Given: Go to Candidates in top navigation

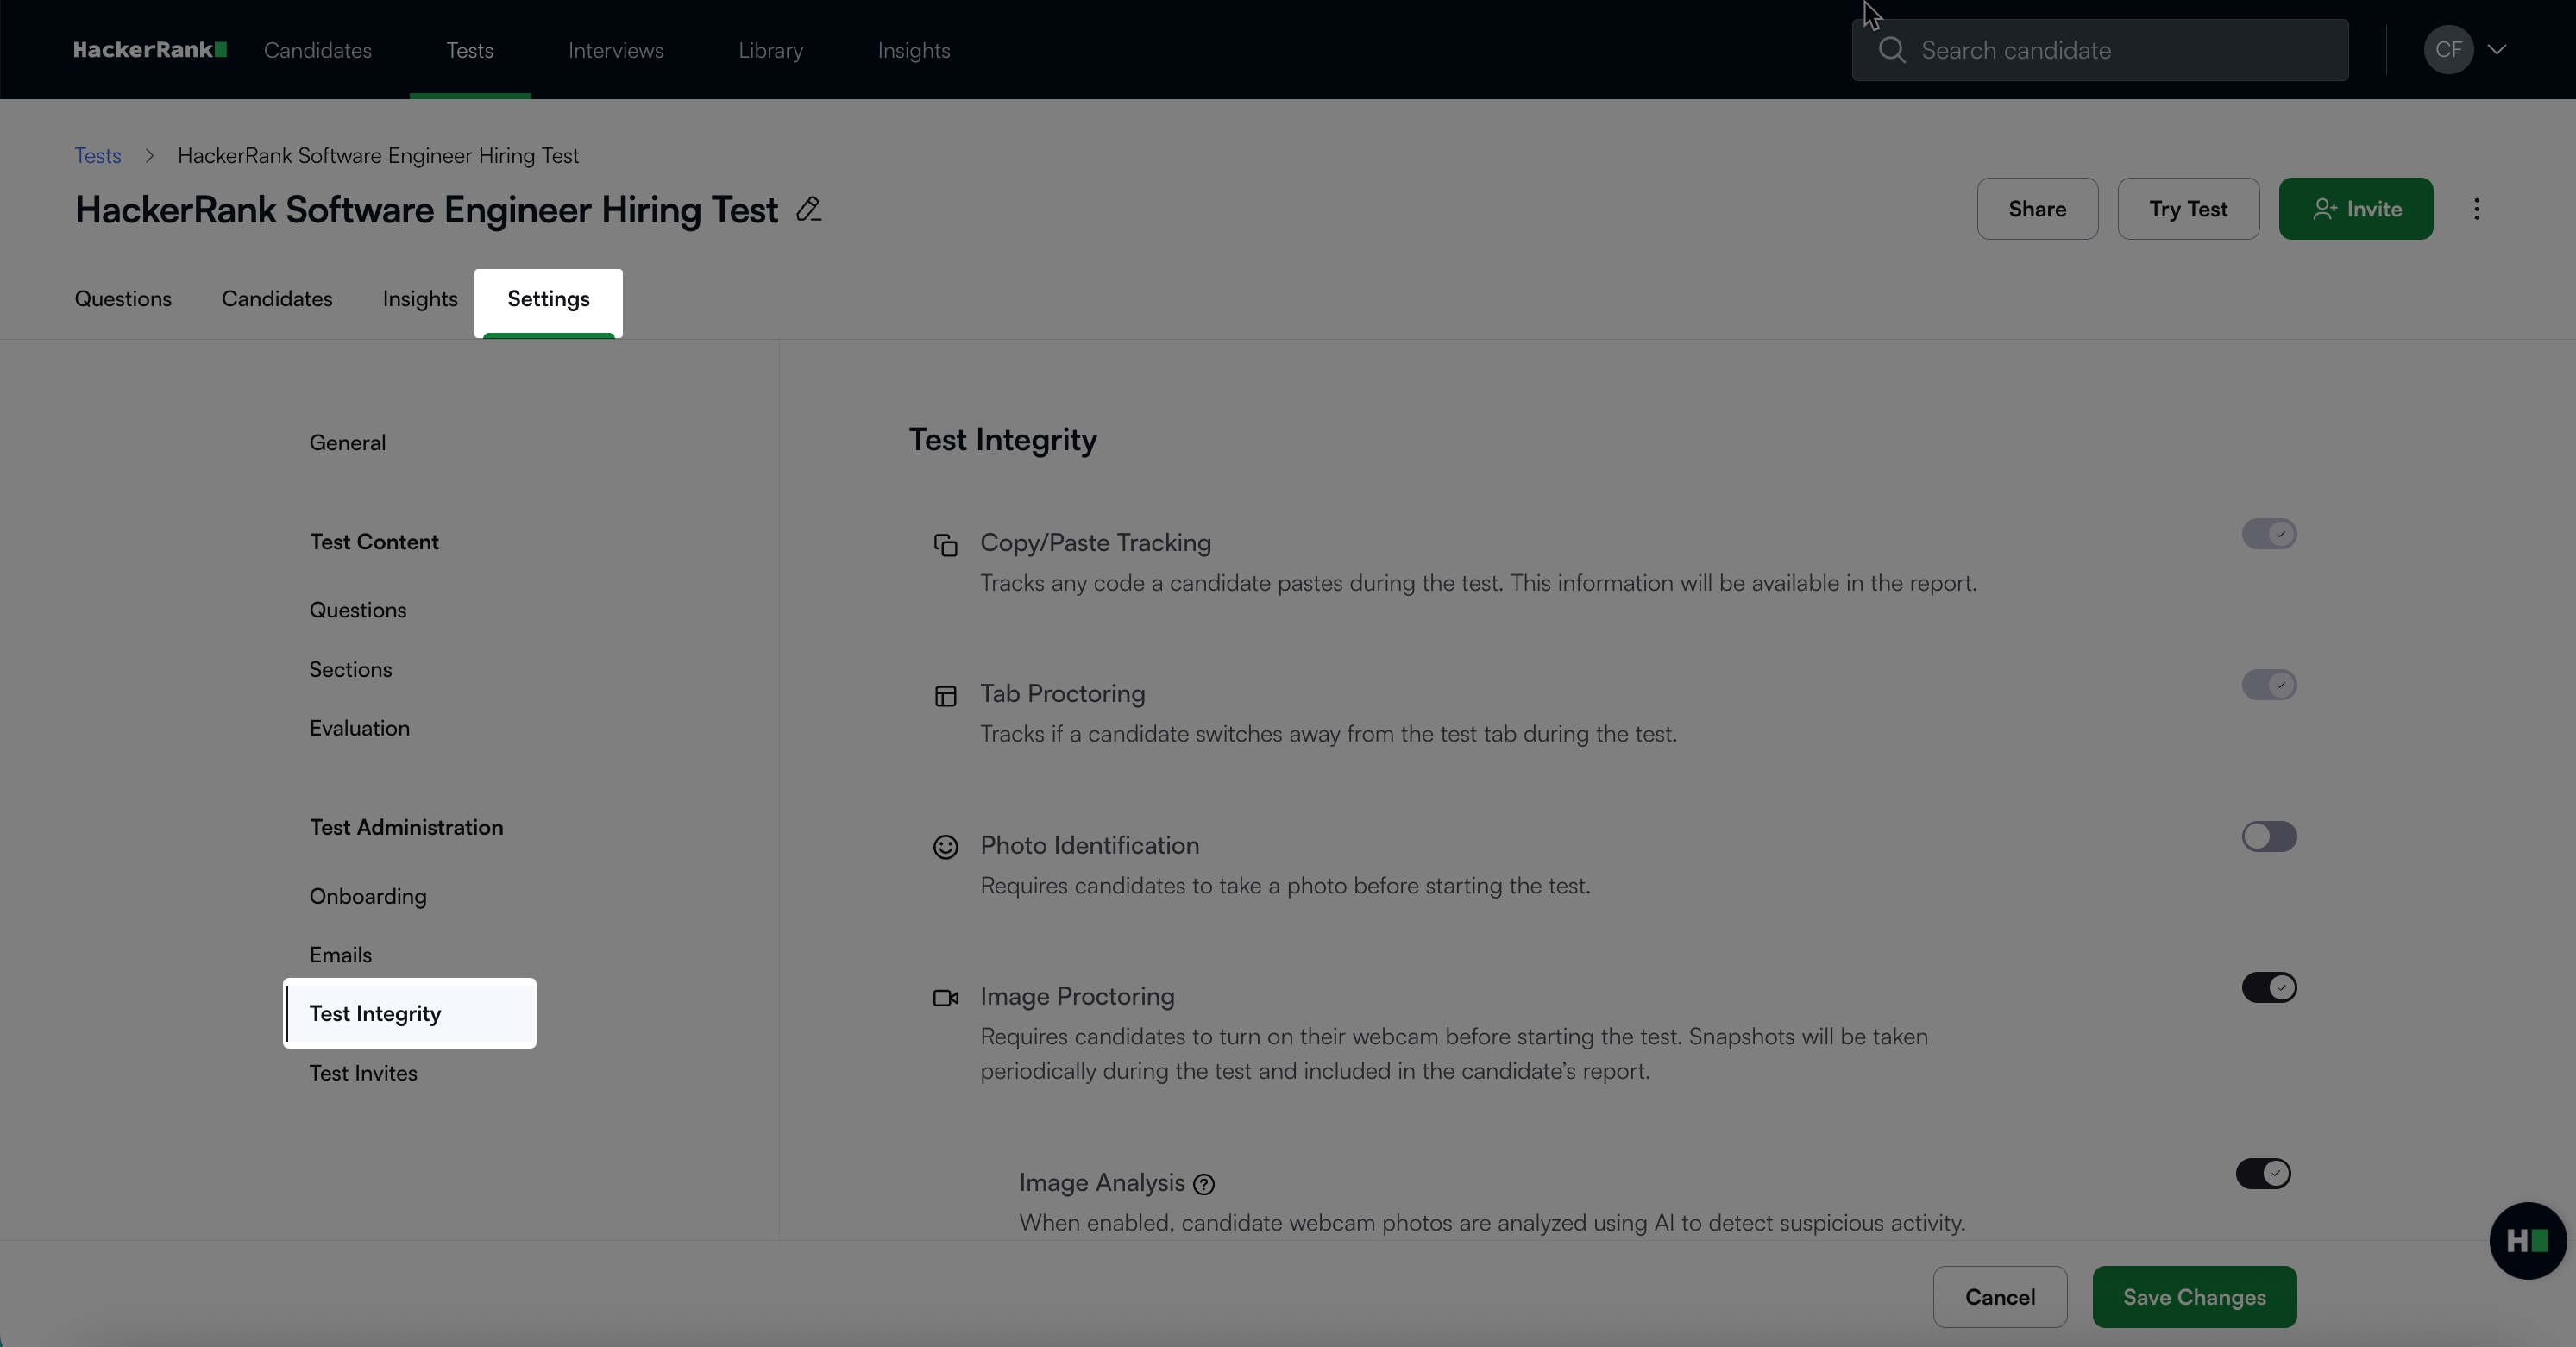Looking at the screenshot, I should click(x=318, y=50).
